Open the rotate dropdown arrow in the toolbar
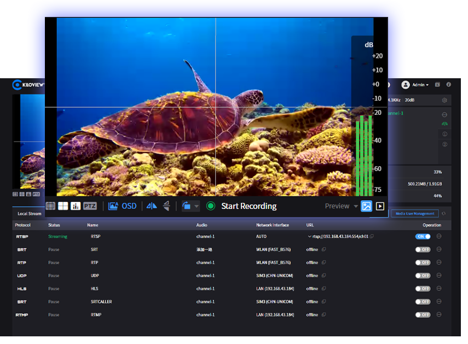This screenshot has height=344, width=468. pyautogui.click(x=197, y=206)
